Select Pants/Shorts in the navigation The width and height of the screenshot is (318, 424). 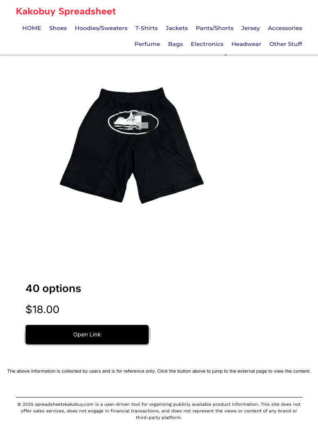tap(214, 28)
